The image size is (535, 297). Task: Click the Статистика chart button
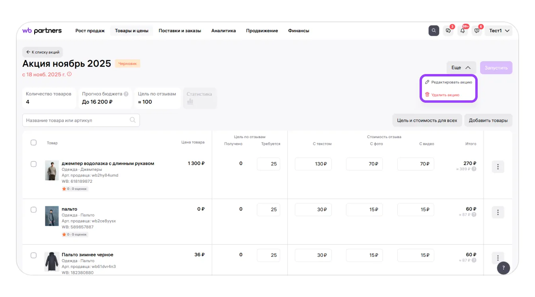(199, 98)
